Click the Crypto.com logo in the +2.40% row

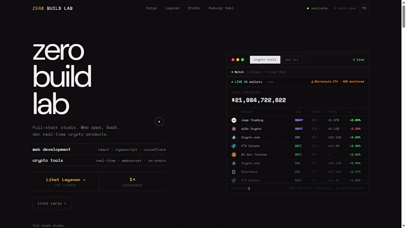[x=234, y=163]
